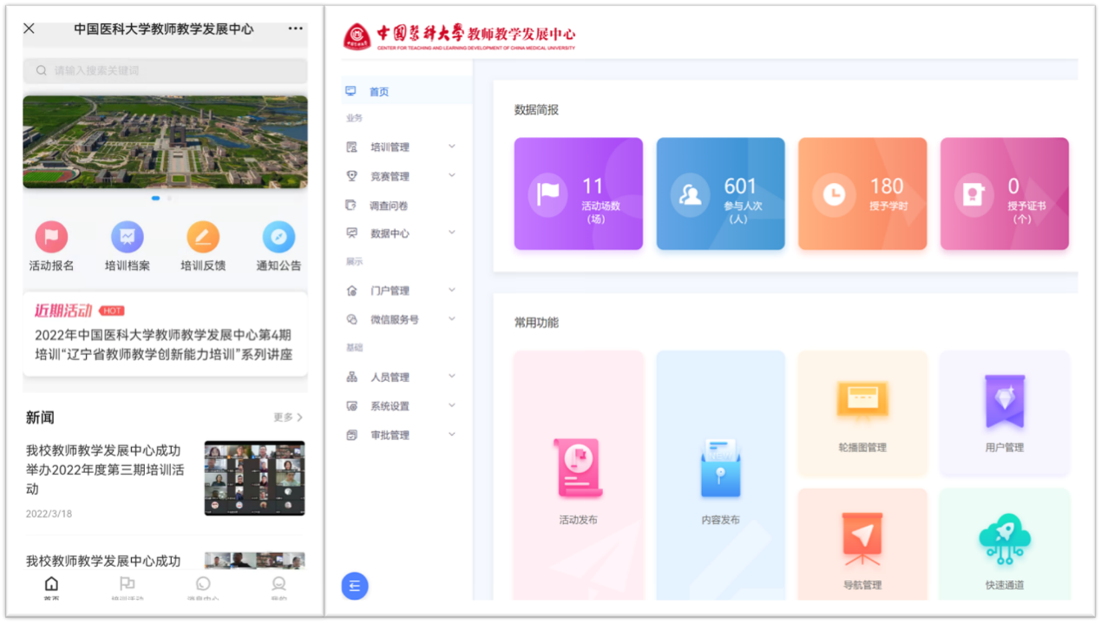1101x623 pixels.
Task: Click the 导航管理 paper plane icon
Action: [x=862, y=538]
